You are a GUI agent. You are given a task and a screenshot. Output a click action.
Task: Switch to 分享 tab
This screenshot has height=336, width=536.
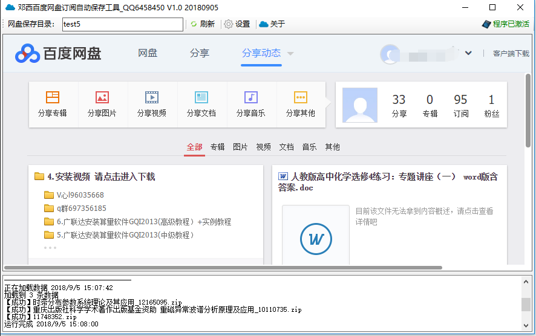(x=200, y=53)
